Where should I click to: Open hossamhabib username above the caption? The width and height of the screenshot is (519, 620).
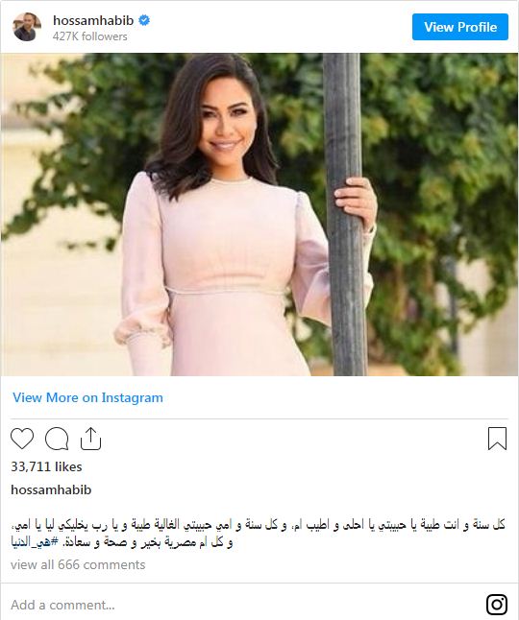point(51,489)
